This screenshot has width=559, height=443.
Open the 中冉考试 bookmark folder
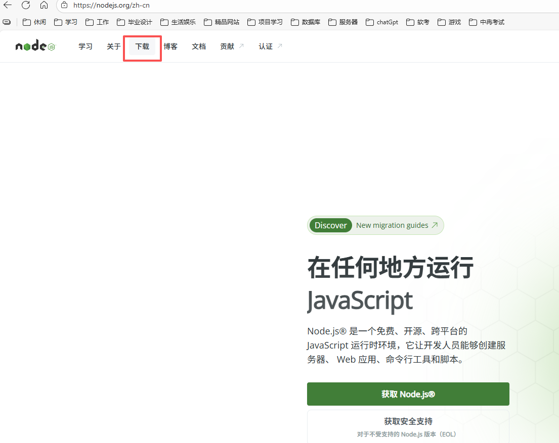click(487, 22)
